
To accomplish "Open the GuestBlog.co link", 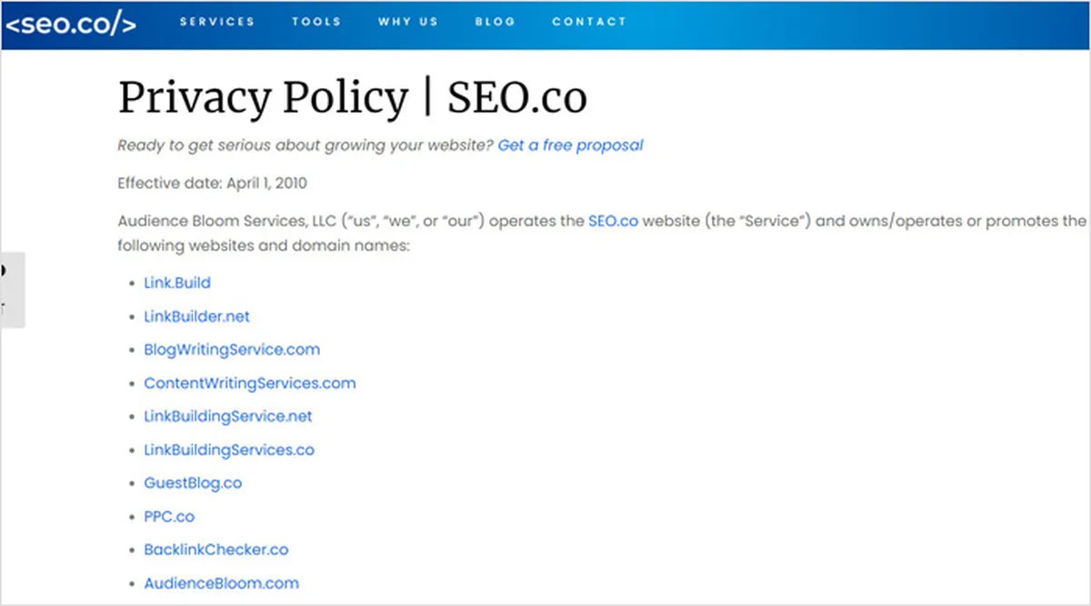I will pyautogui.click(x=193, y=482).
